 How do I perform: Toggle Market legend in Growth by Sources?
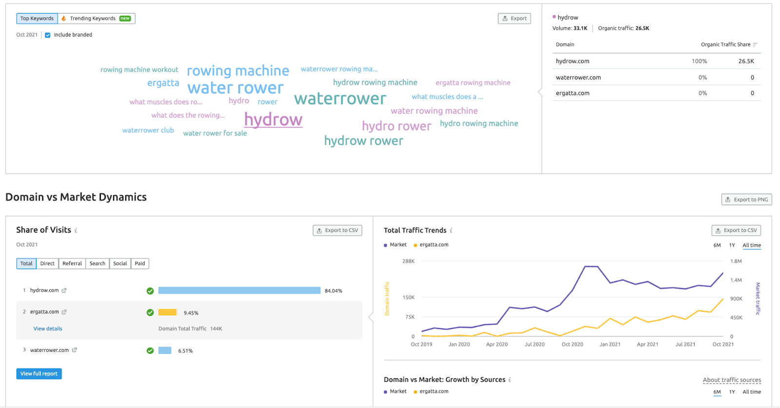pos(395,391)
